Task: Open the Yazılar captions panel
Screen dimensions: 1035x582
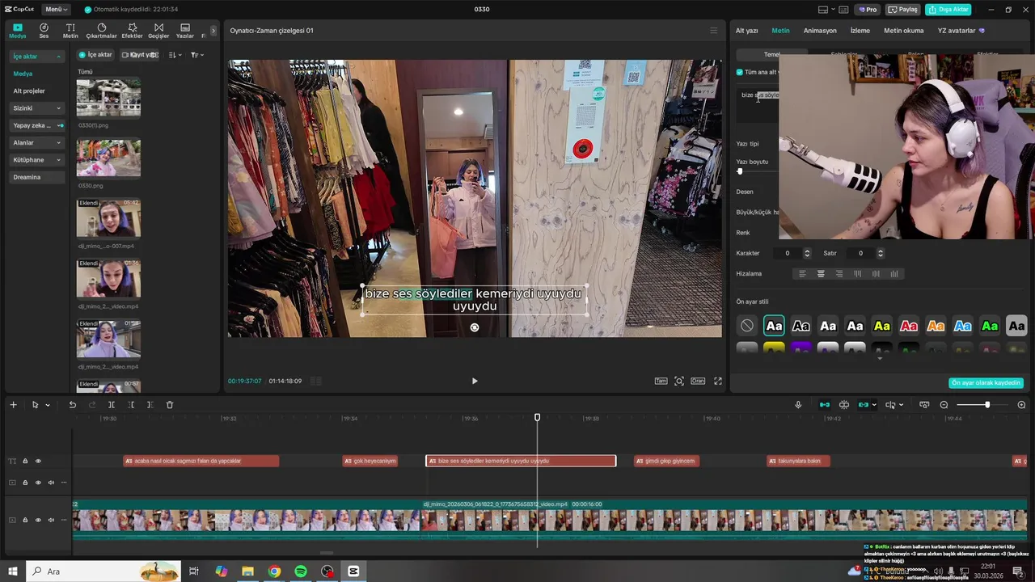Action: [x=185, y=31]
